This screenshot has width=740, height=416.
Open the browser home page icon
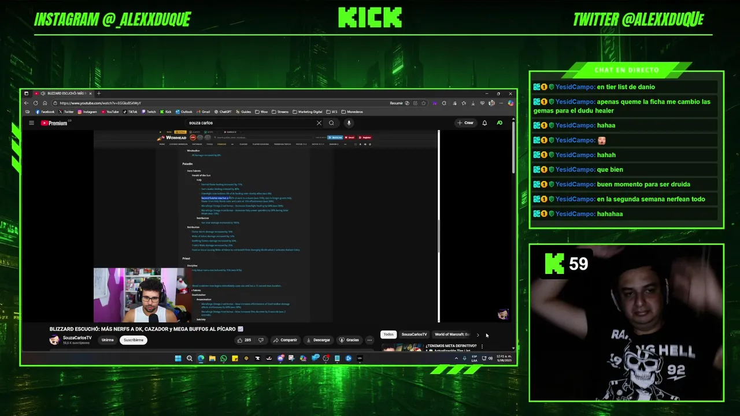click(45, 103)
